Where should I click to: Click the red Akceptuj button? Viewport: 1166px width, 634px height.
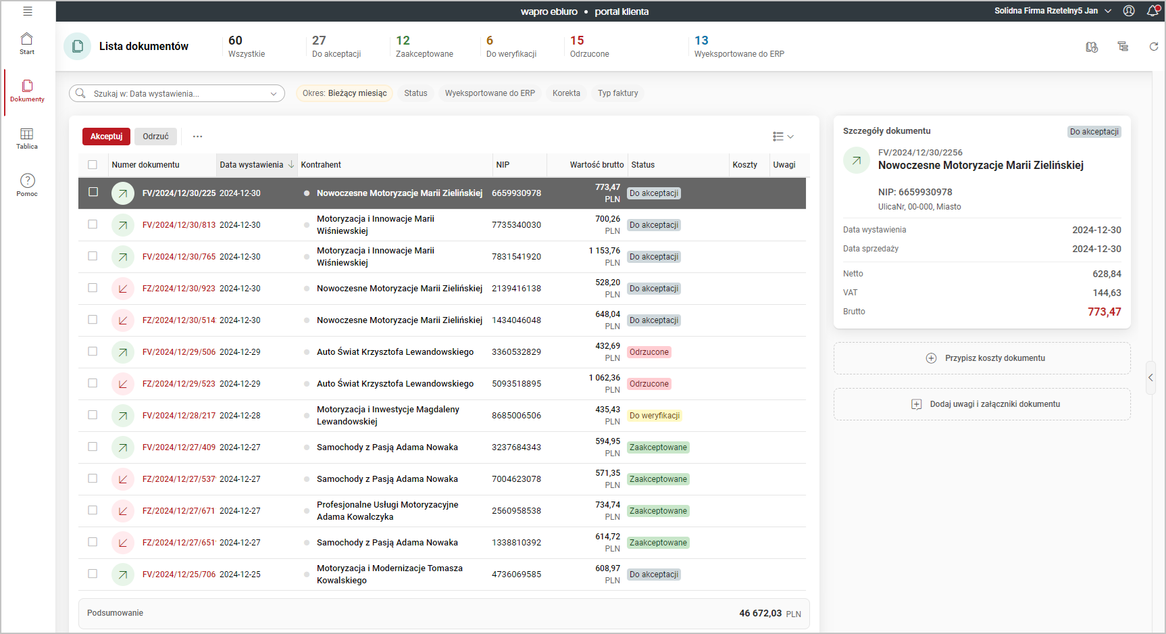[x=106, y=137]
